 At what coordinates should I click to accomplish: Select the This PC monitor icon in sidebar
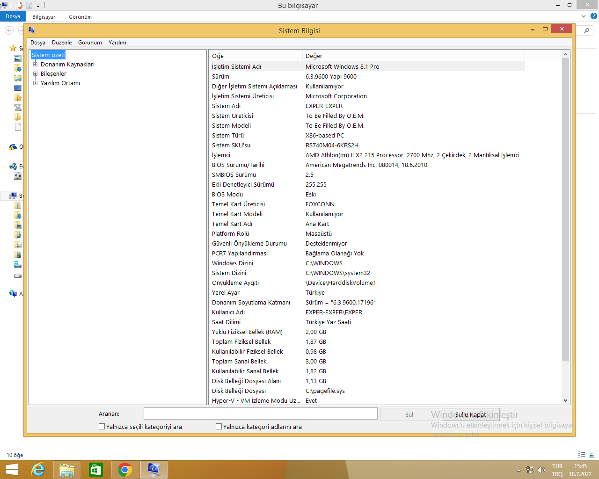coord(13,196)
